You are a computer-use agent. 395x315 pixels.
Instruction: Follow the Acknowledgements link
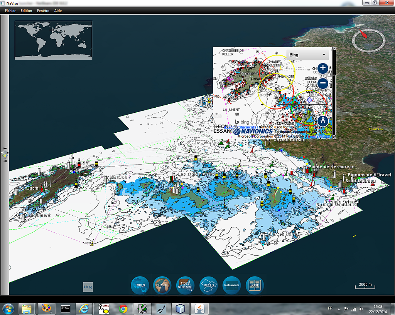(x=240, y=127)
